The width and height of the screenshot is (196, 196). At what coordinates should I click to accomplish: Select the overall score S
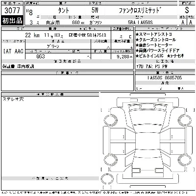point(187,10)
